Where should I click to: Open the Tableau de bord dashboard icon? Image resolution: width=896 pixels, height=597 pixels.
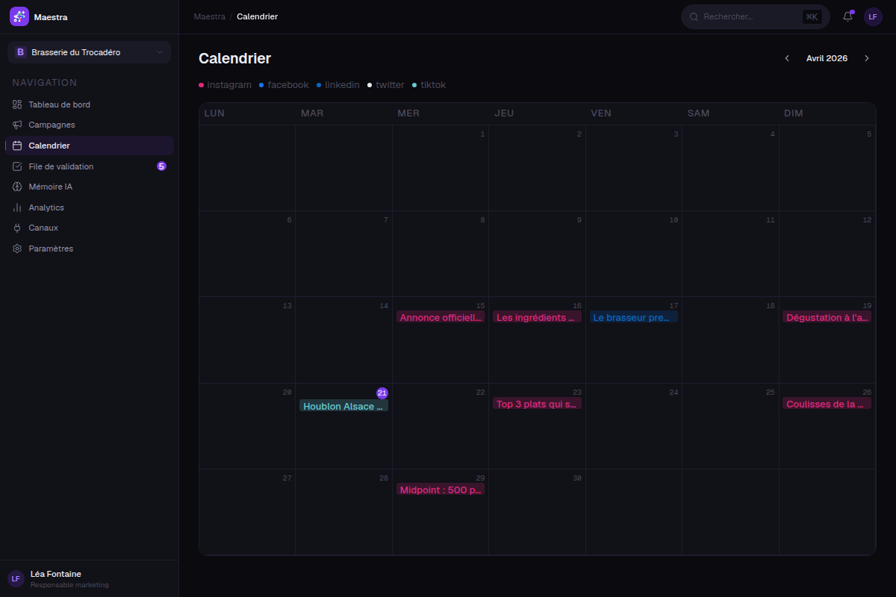[17, 104]
